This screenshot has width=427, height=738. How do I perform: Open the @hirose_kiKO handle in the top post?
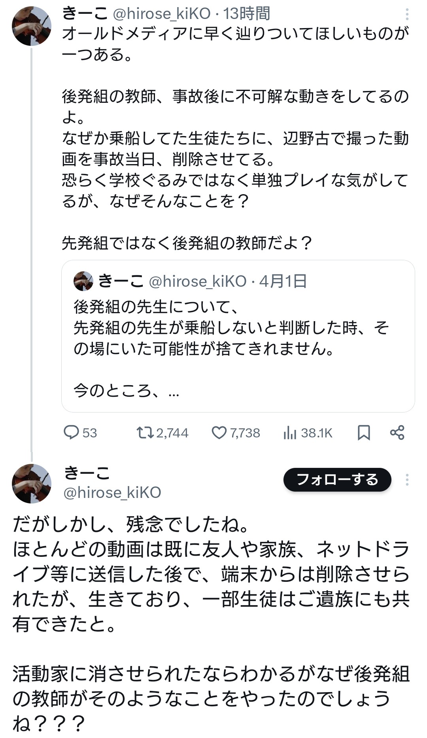pos(162,14)
